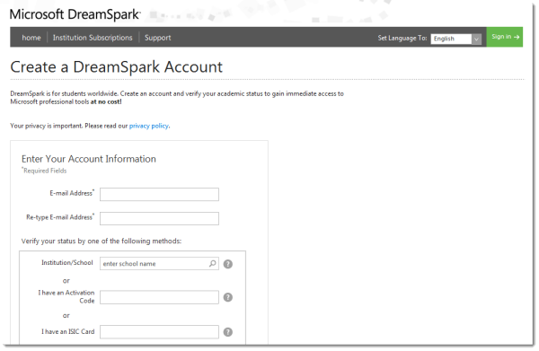Viewport: 539px width, 351px height.
Task: Click the search magnifier in school name field
Action: pyautogui.click(x=212, y=263)
